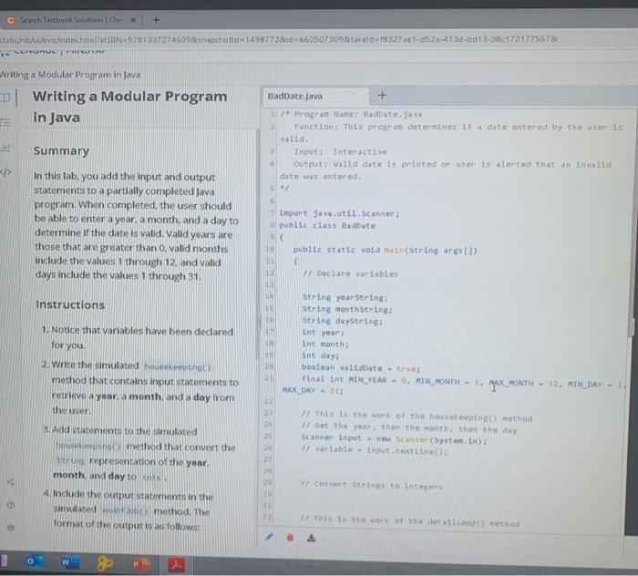Screen dimensions: 638x576
Task: Add a new file with editor plus icon
Action: (382, 96)
